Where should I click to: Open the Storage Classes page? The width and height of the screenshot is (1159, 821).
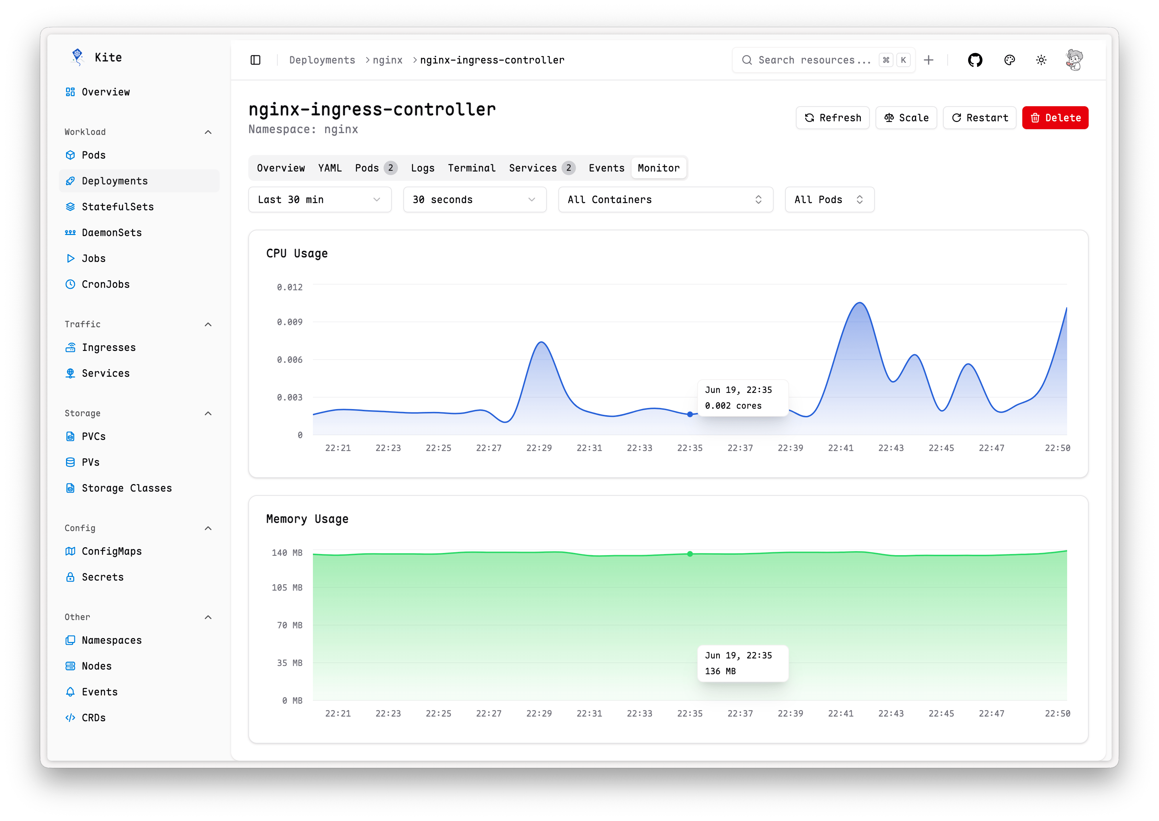pyautogui.click(x=127, y=488)
